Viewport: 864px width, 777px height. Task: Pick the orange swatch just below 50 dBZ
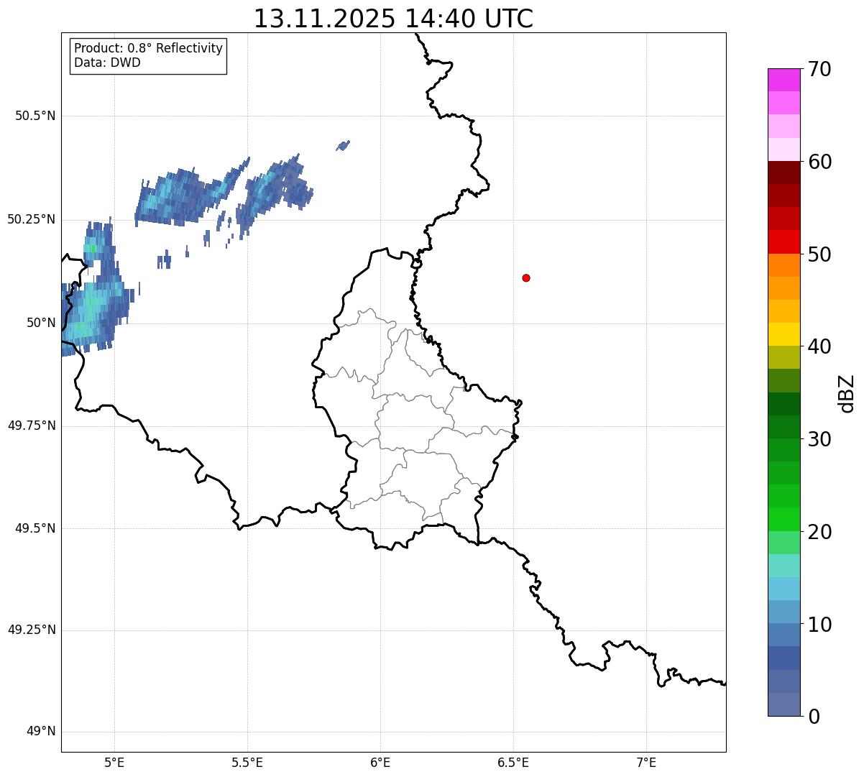pos(783,265)
